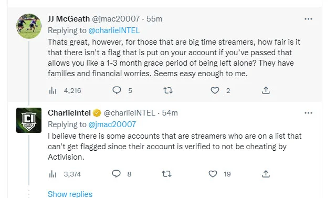Screen dimensions: 336x198
Task: Retweet JJ McGeath's reply
Action: coord(168,90)
